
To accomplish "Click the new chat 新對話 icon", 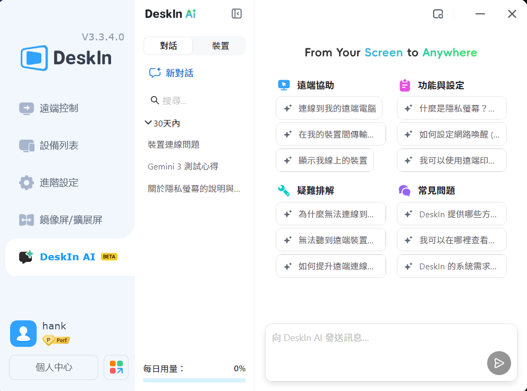I will pyautogui.click(x=155, y=73).
